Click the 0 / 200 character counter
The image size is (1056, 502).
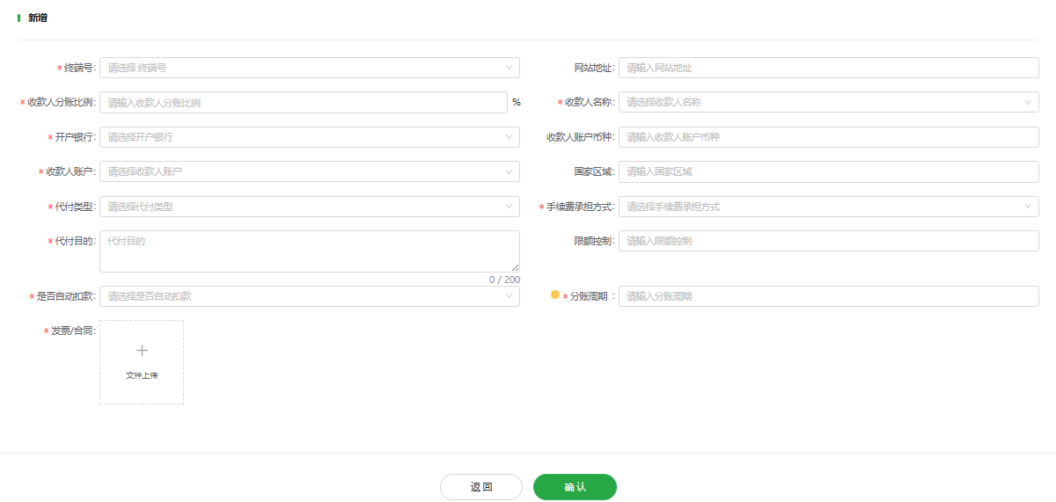[x=505, y=280]
